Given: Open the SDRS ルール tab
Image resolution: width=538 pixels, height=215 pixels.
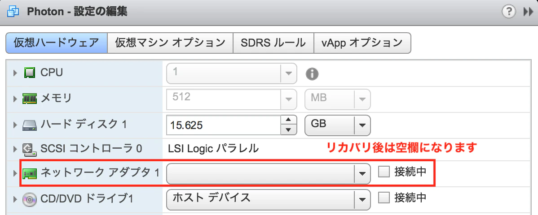Looking at the screenshot, I should point(273,43).
